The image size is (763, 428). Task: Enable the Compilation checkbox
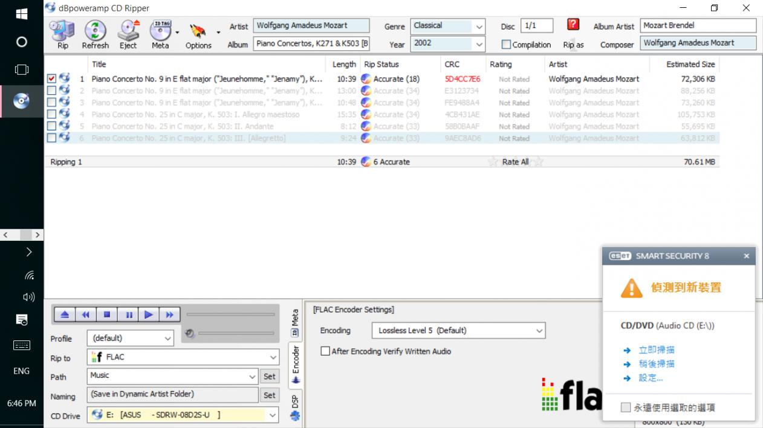click(x=506, y=45)
